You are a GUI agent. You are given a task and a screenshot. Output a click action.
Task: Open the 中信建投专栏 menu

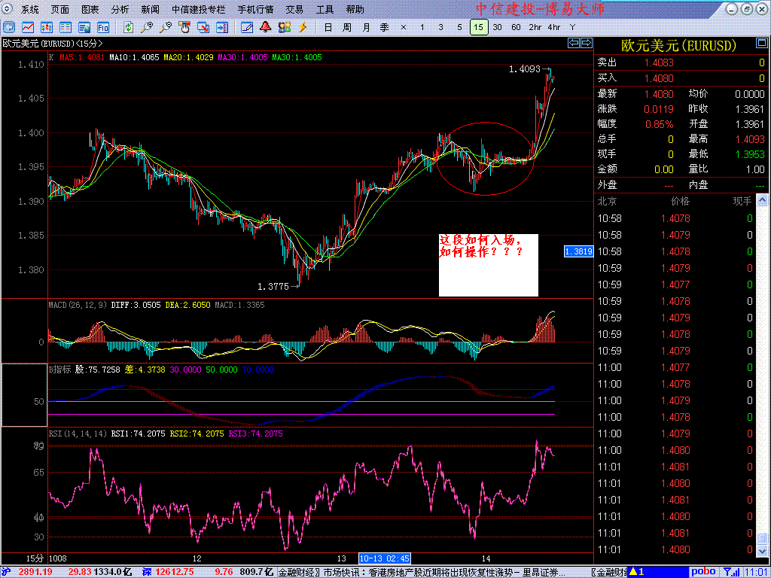coord(199,10)
